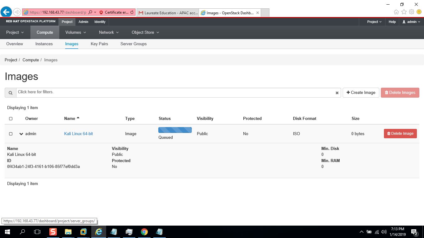Open Task View on the taskbar
Screen dimensions: 424x238
37,232
